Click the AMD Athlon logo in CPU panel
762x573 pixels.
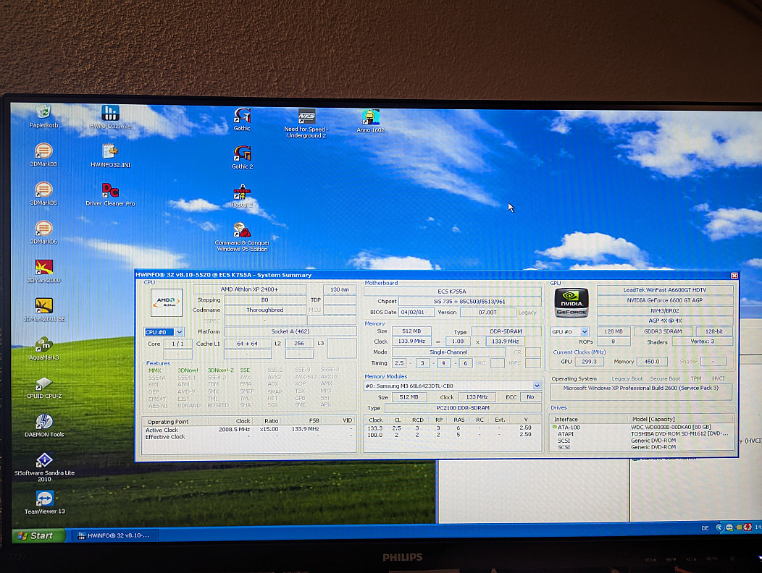pos(166,302)
